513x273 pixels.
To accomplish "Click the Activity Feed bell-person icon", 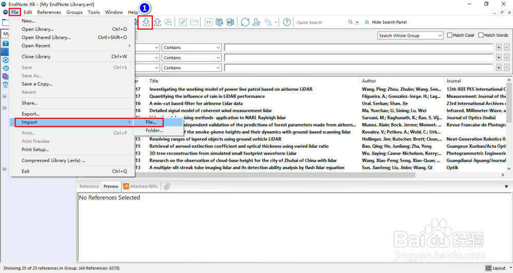I will pyautogui.click(x=268, y=22).
